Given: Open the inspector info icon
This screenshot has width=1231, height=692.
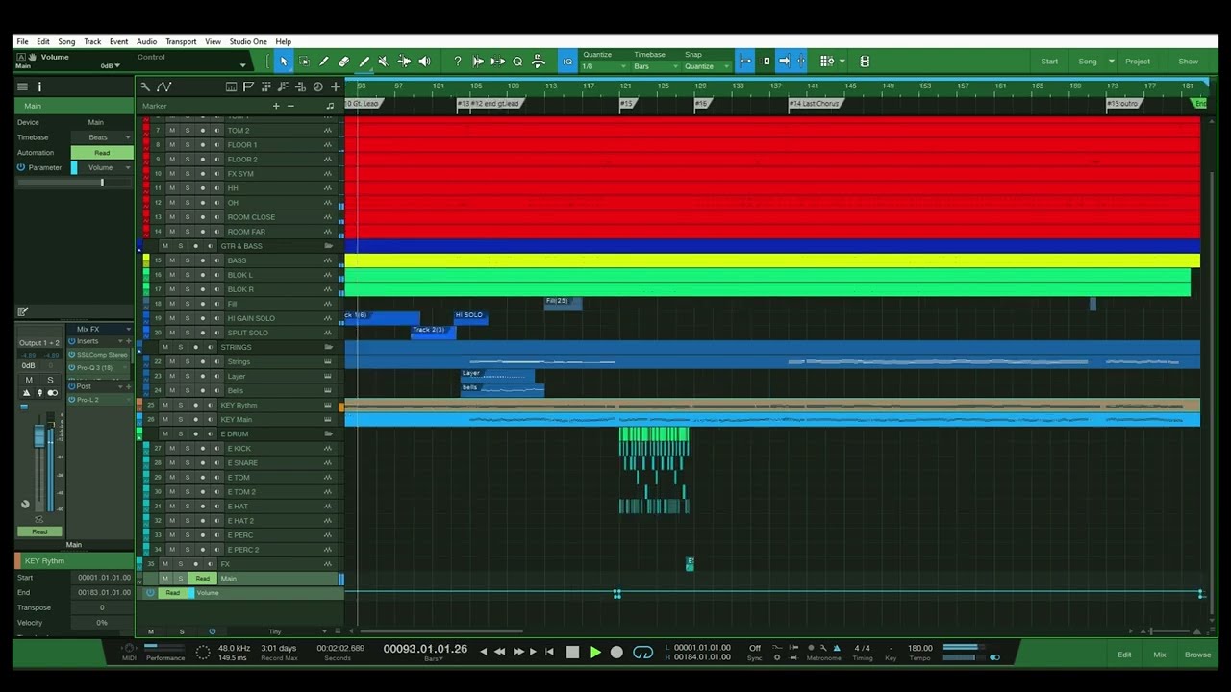Looking at the screenshot, I should [39, 86].
